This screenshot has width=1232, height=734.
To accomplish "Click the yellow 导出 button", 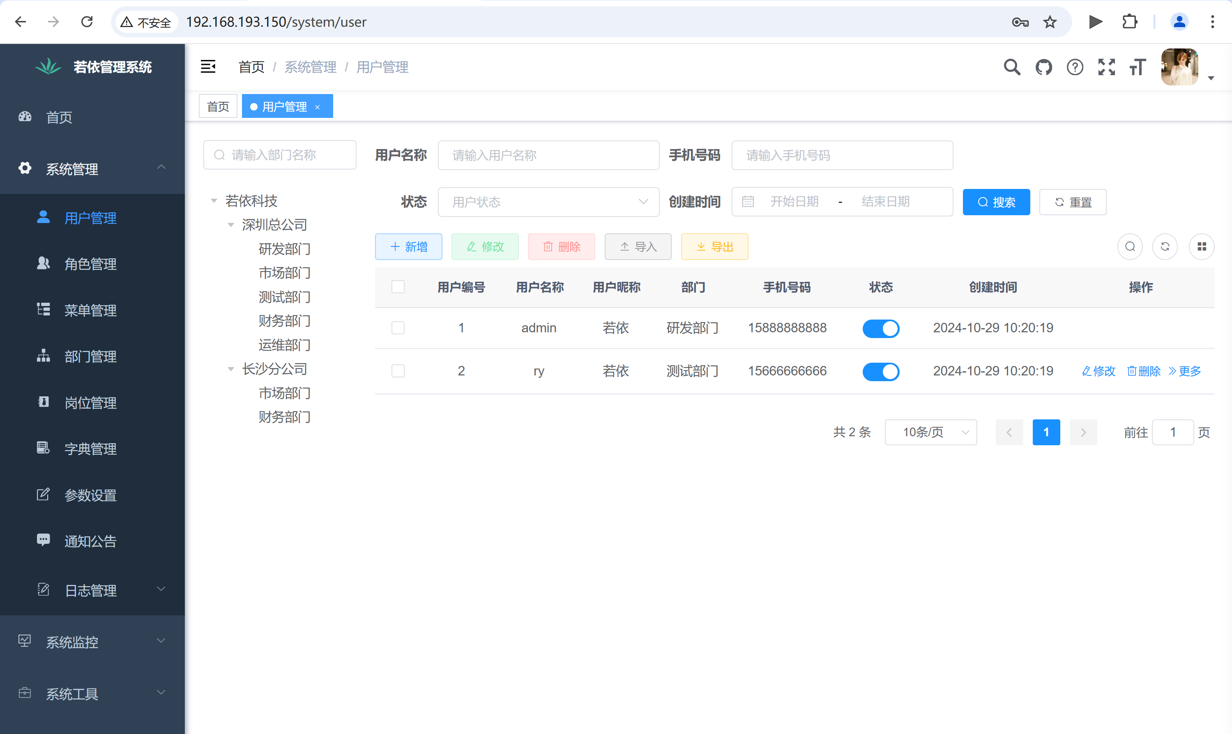I will click(x=715, y=246).
